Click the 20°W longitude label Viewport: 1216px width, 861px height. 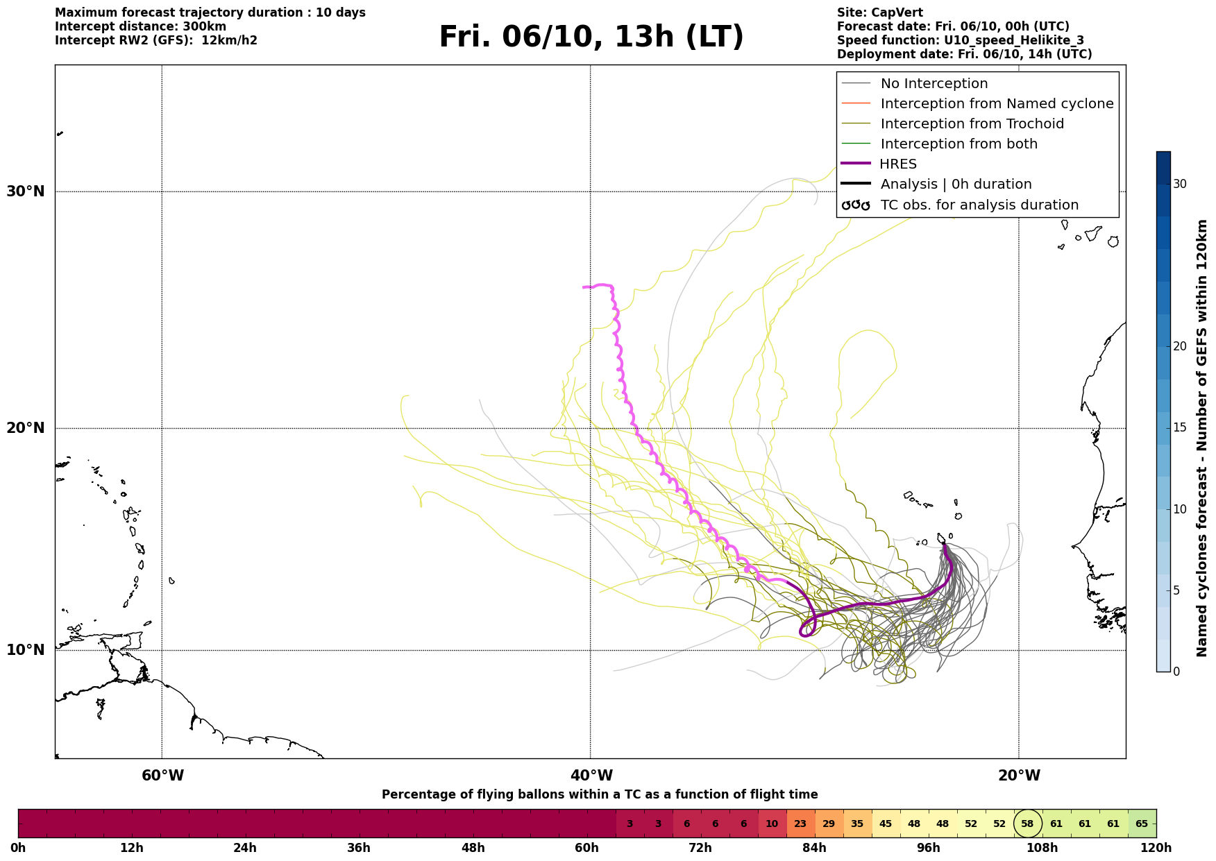click(x=1020, y=775)
